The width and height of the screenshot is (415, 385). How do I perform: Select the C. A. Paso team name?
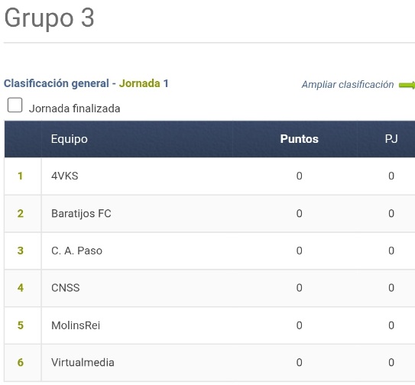tap(76, 251)
